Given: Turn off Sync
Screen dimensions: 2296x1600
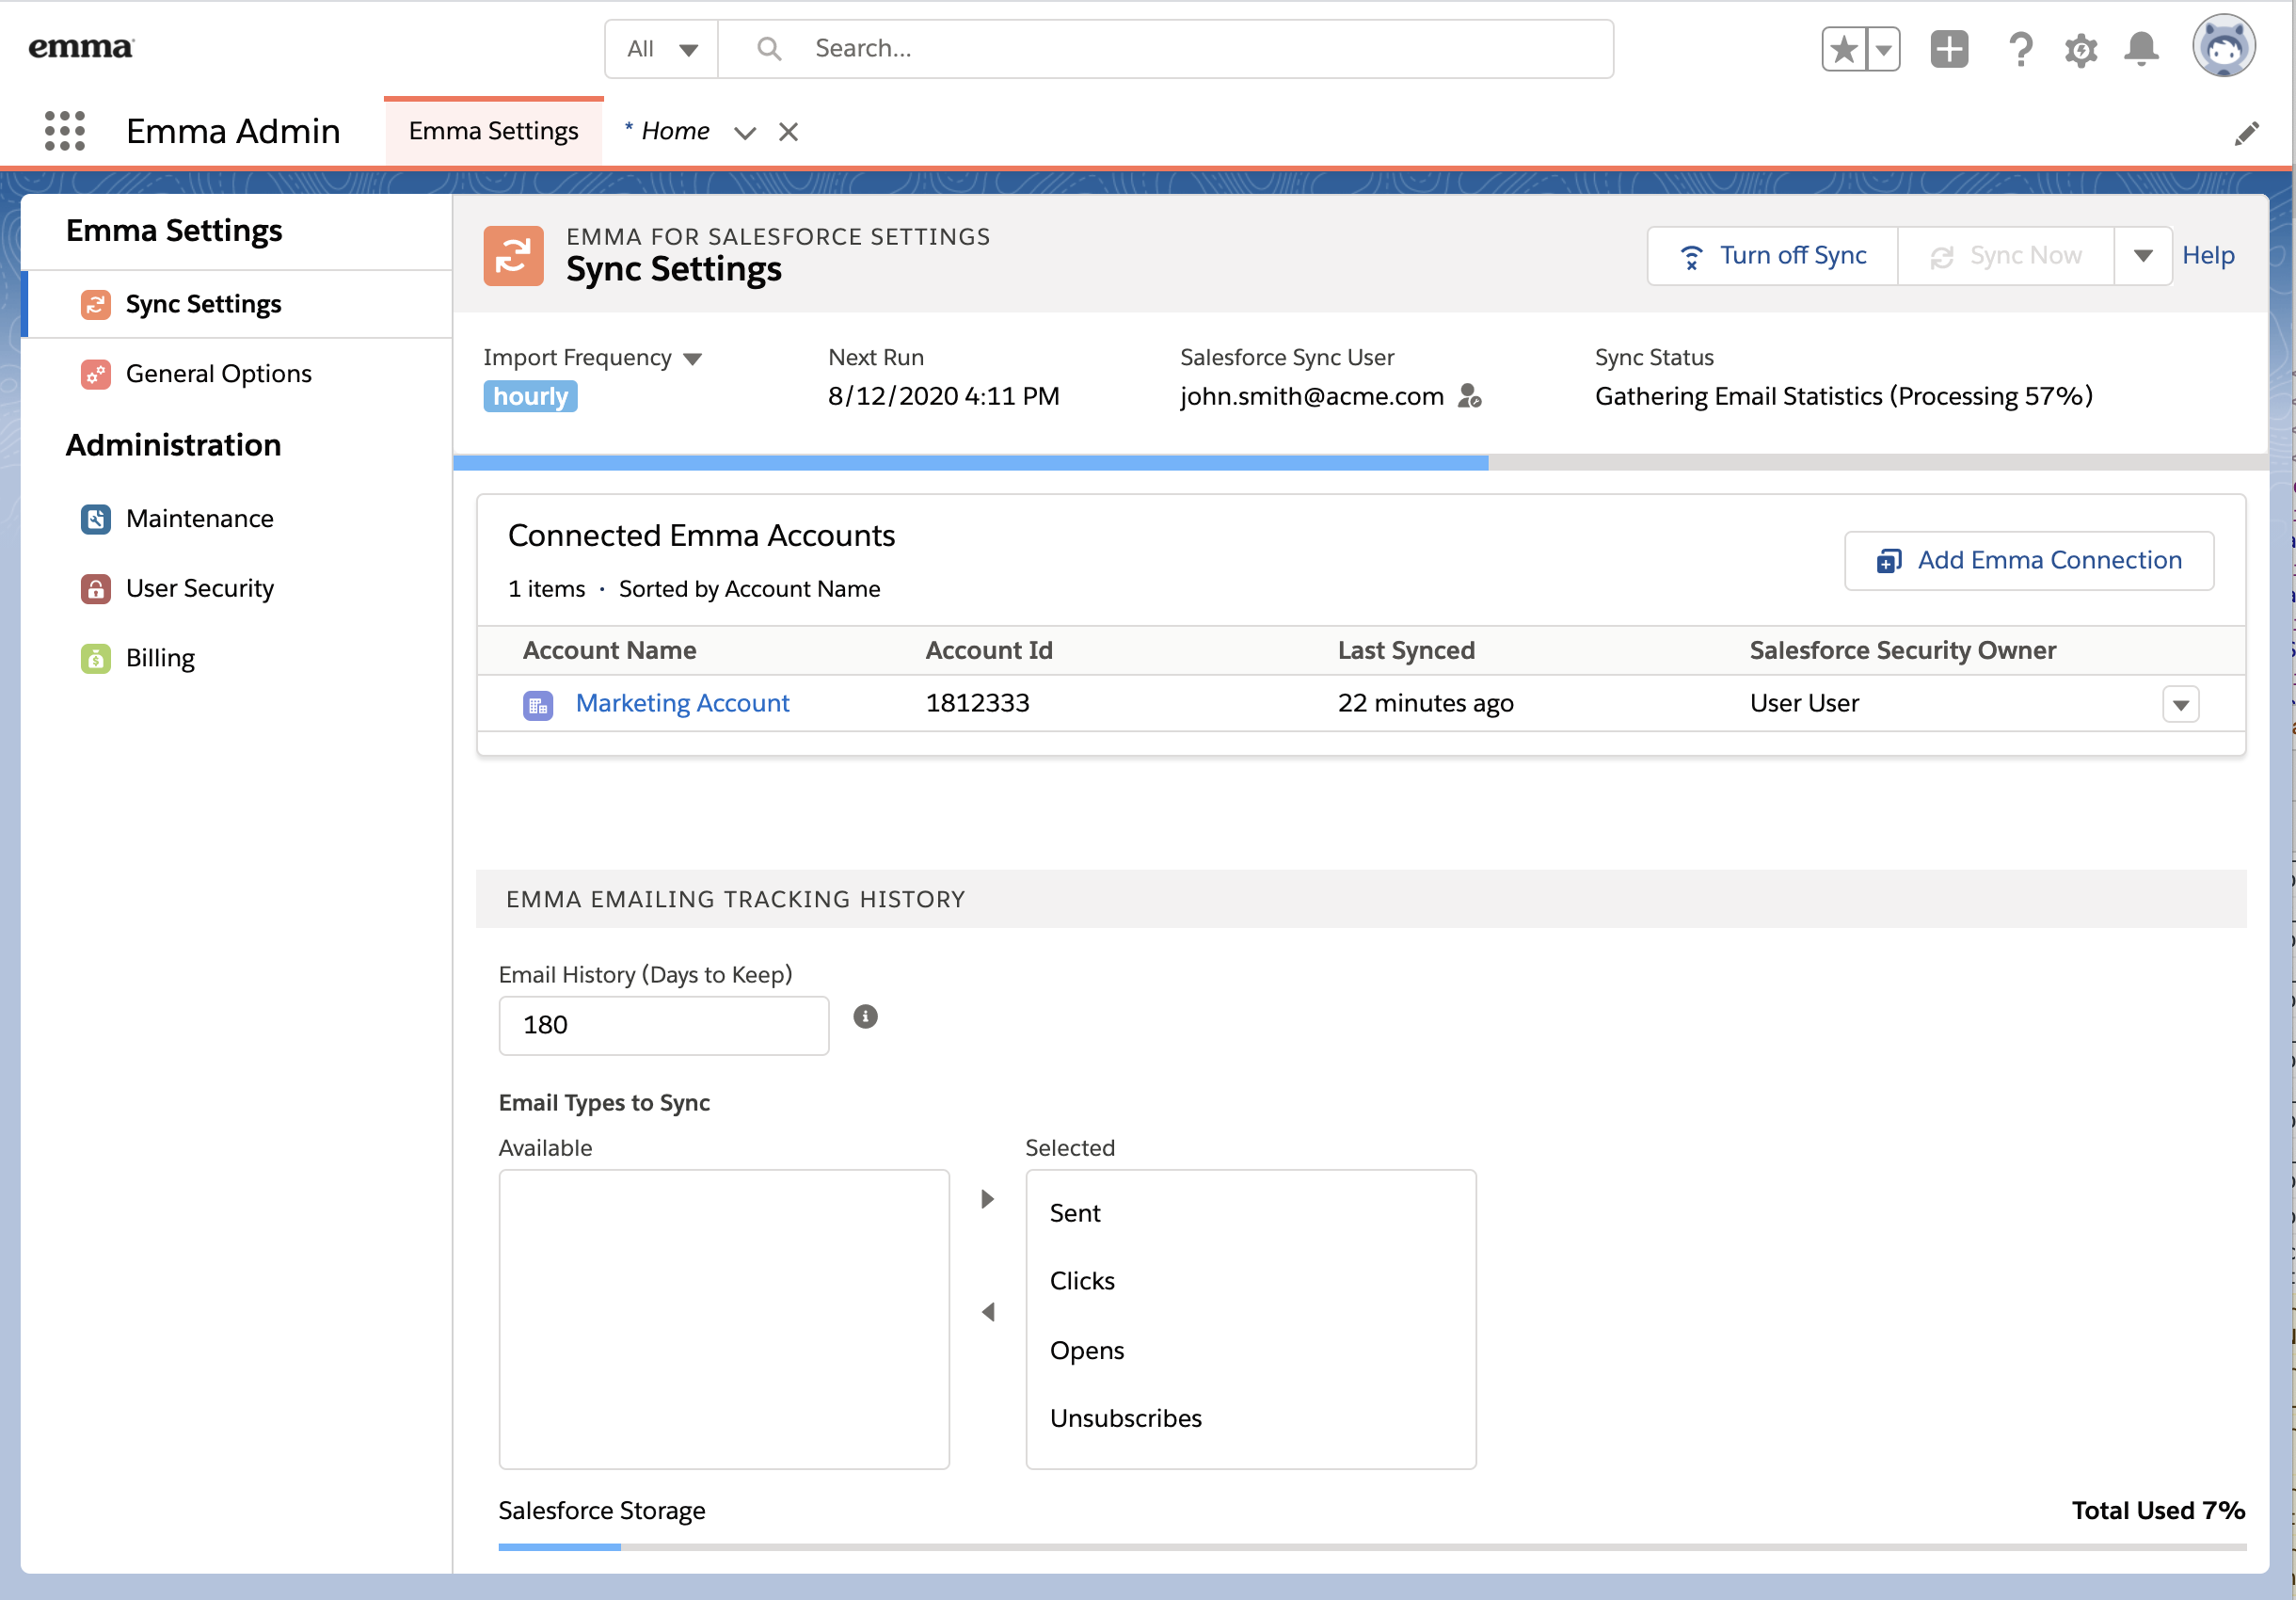Looking at the screenshot, I should click(1773, 256).
